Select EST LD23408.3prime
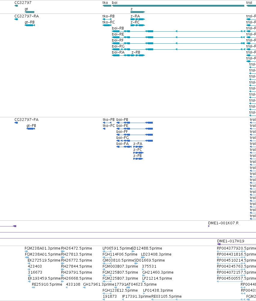 click(x=143, y=257)
